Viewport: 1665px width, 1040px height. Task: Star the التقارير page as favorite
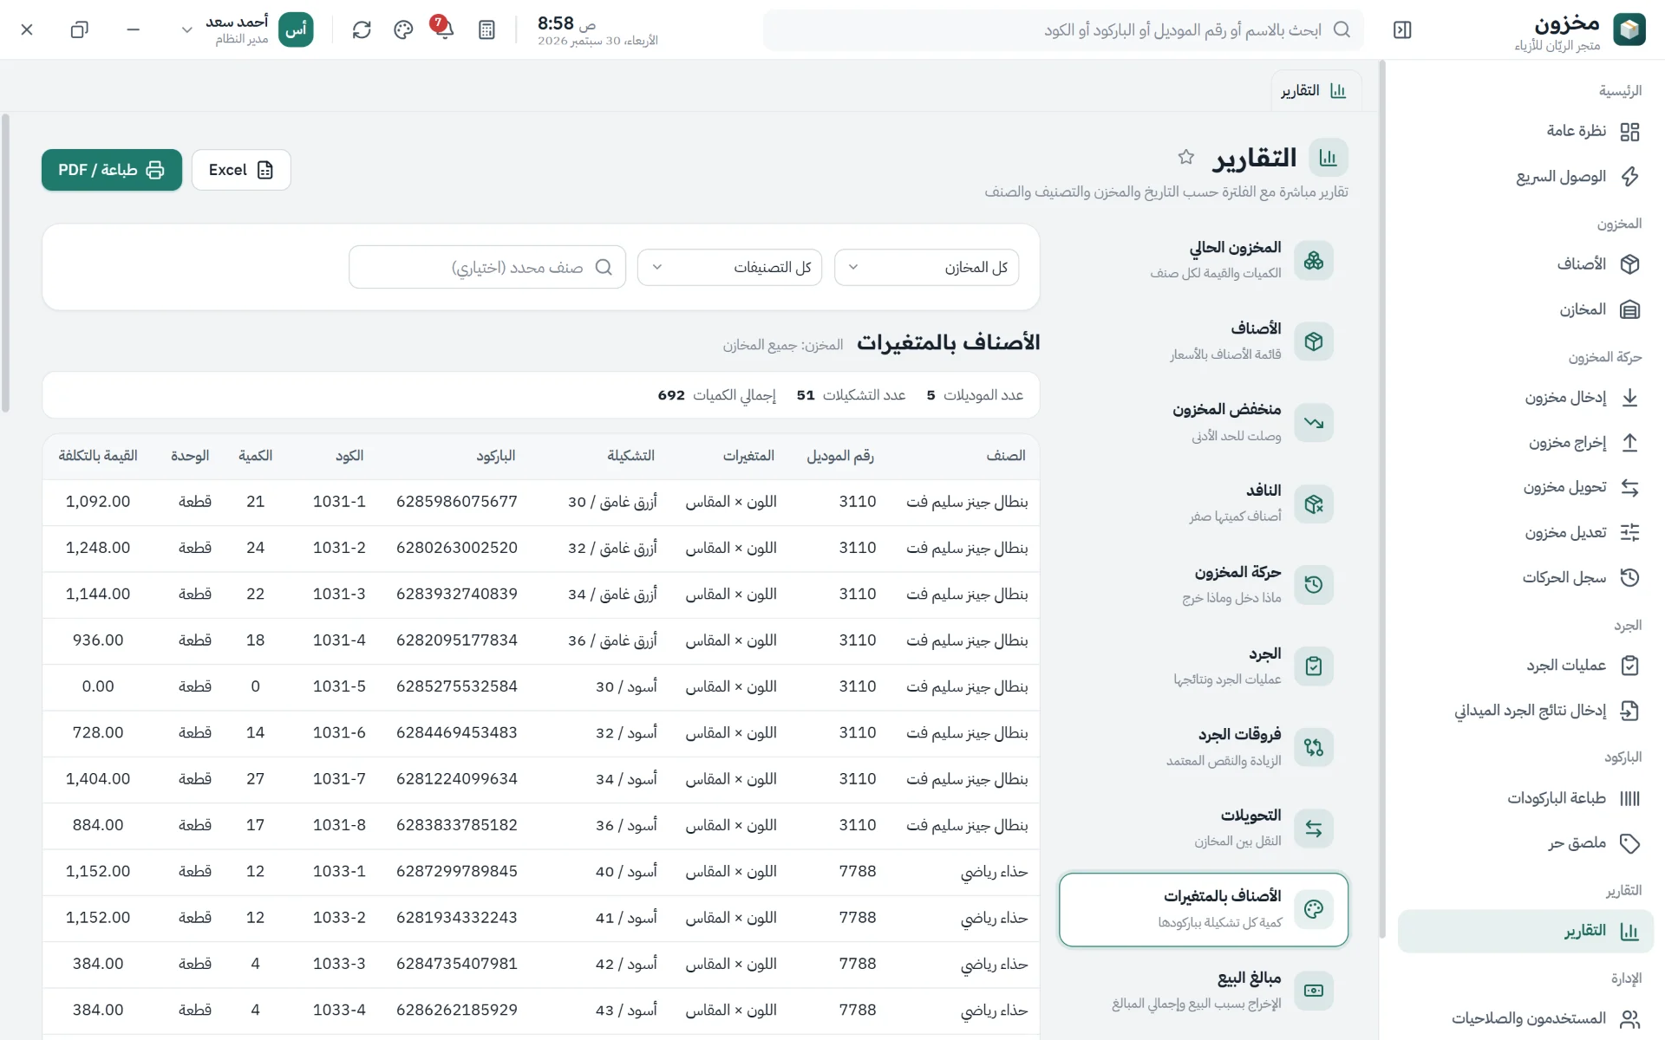pyautogui.click(x=1185, y=157)
